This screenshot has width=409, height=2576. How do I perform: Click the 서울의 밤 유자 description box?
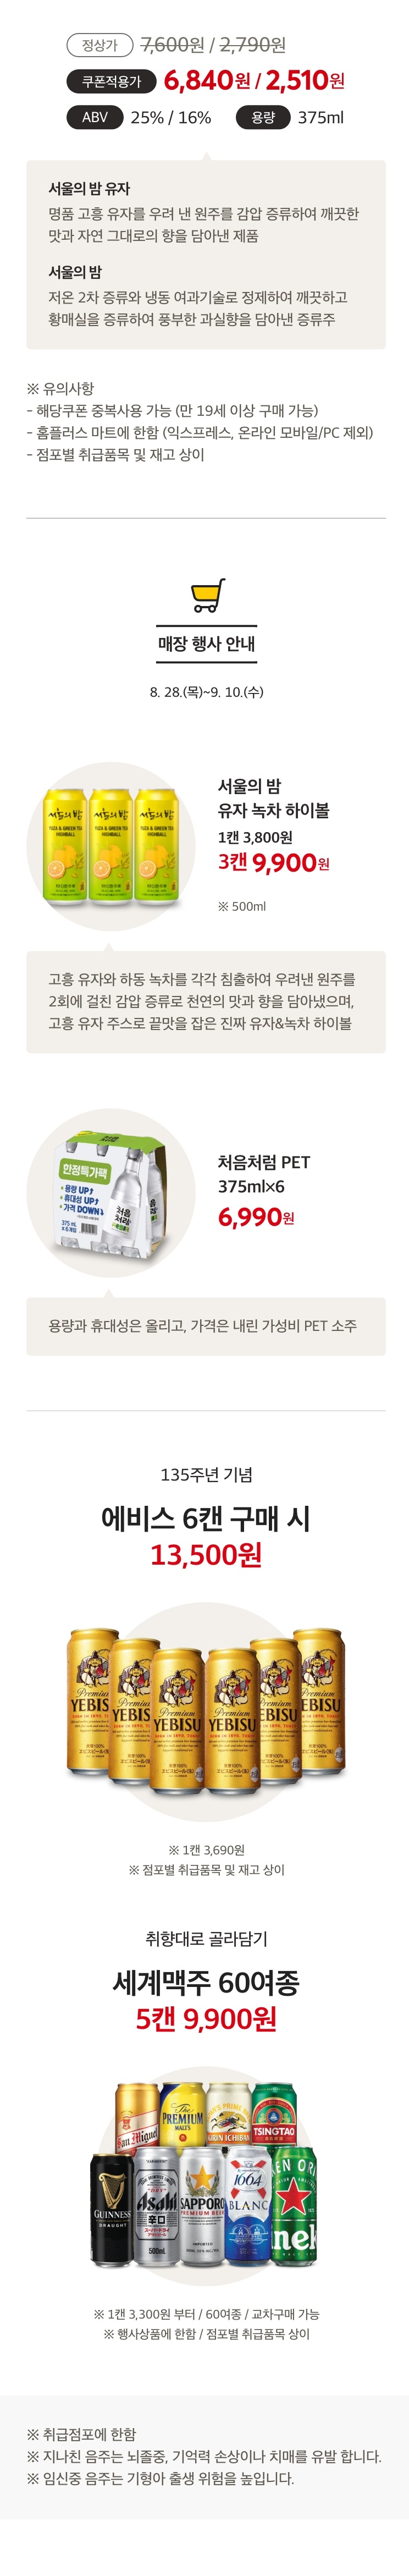(206, 254)
